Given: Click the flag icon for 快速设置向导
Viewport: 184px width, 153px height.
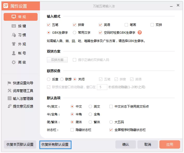Looking at the screenshot, I should point(9,83).
